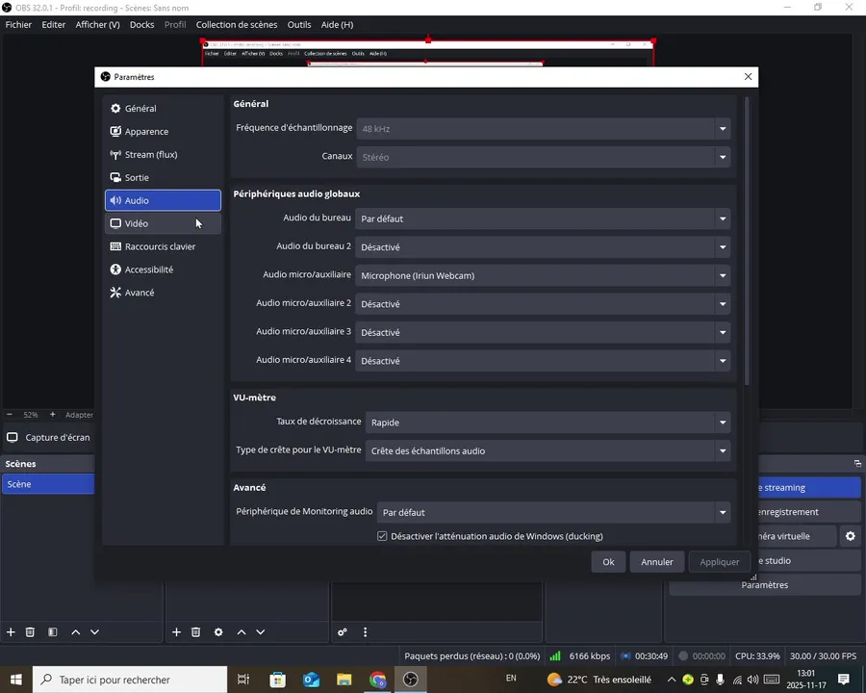The width and height of the screenshot is (866, 693).
Task: Open Apparence settings category
Action: pyautogui.click(x=163, y=132)
